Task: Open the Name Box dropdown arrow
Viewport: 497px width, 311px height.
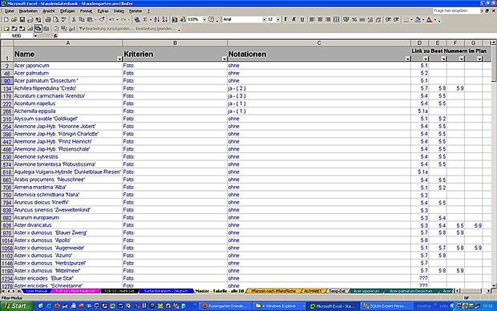Action: coord(35,36)
